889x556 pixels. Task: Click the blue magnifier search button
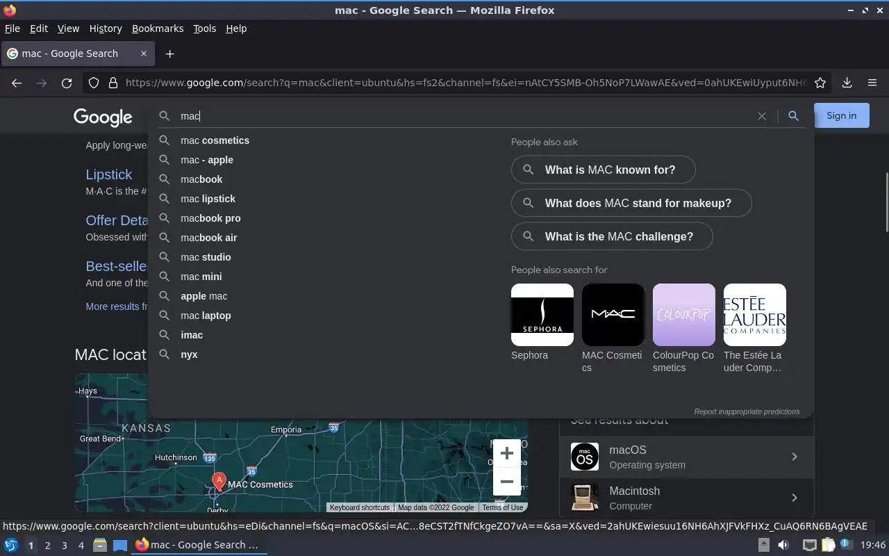coord(793,116)
